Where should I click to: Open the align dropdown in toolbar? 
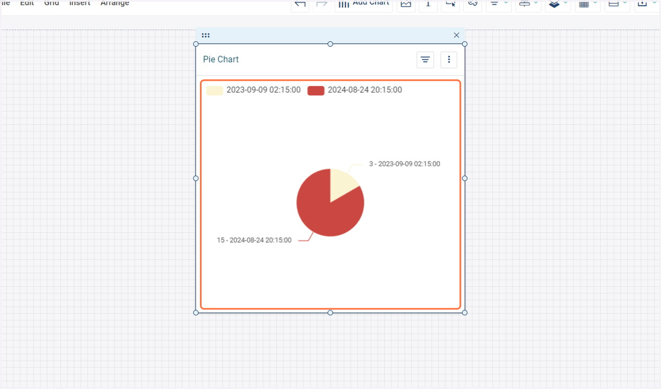[498, 4]
